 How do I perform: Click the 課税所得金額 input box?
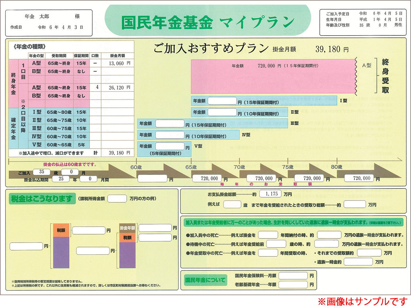click(117, 199)
